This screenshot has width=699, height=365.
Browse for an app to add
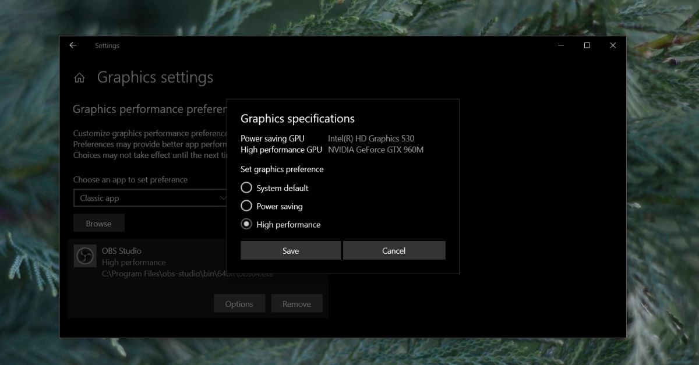(98, 224)
